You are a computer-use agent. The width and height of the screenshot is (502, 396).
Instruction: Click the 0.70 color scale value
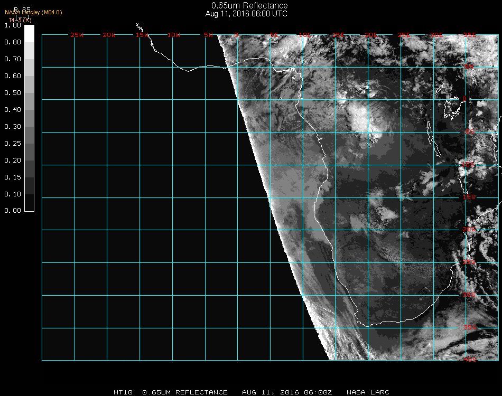[x=13, y=59]
